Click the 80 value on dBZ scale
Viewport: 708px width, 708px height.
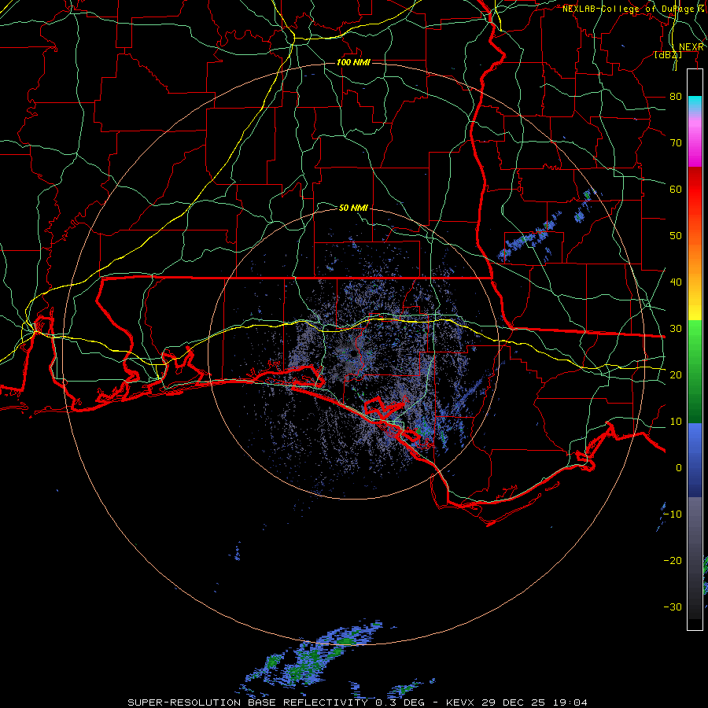click(x=676, y=96)
